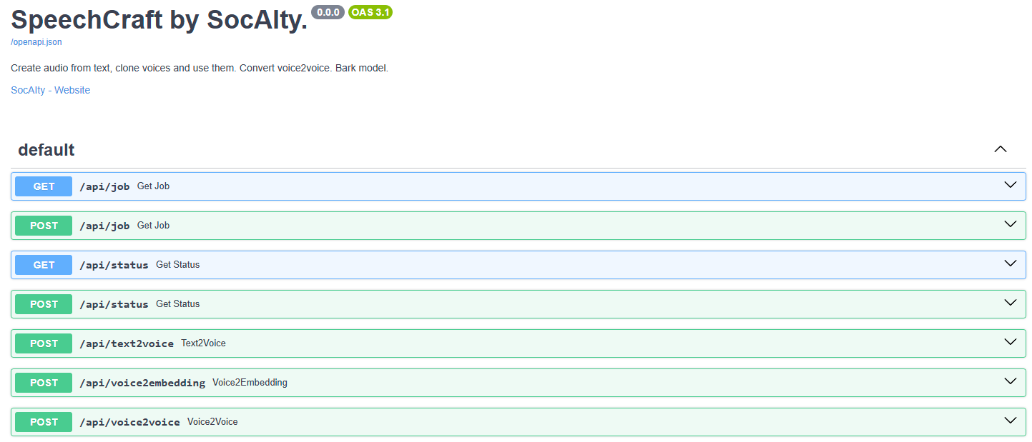Expand the GET /api/job row arrow

coord(1010,185)
